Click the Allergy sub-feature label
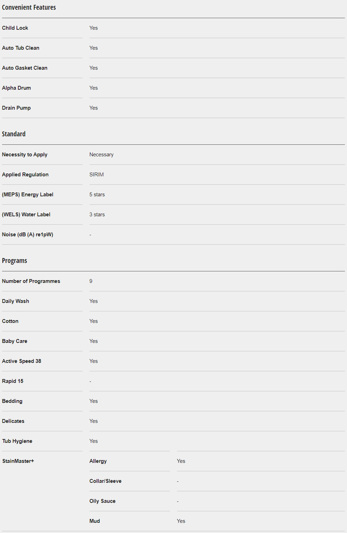Screen dimensions: 347x533 pyautogui.click(x=98, y=461)
